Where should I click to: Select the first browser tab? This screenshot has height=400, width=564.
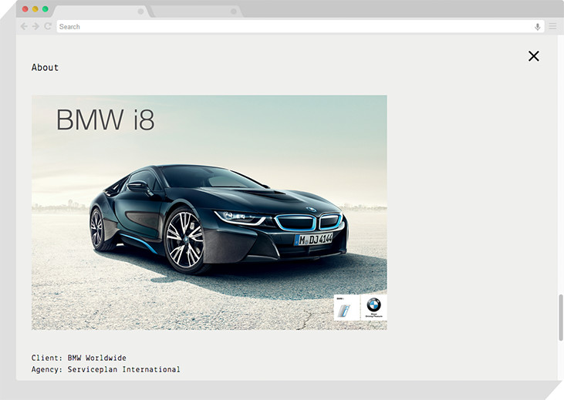point(101,12)
